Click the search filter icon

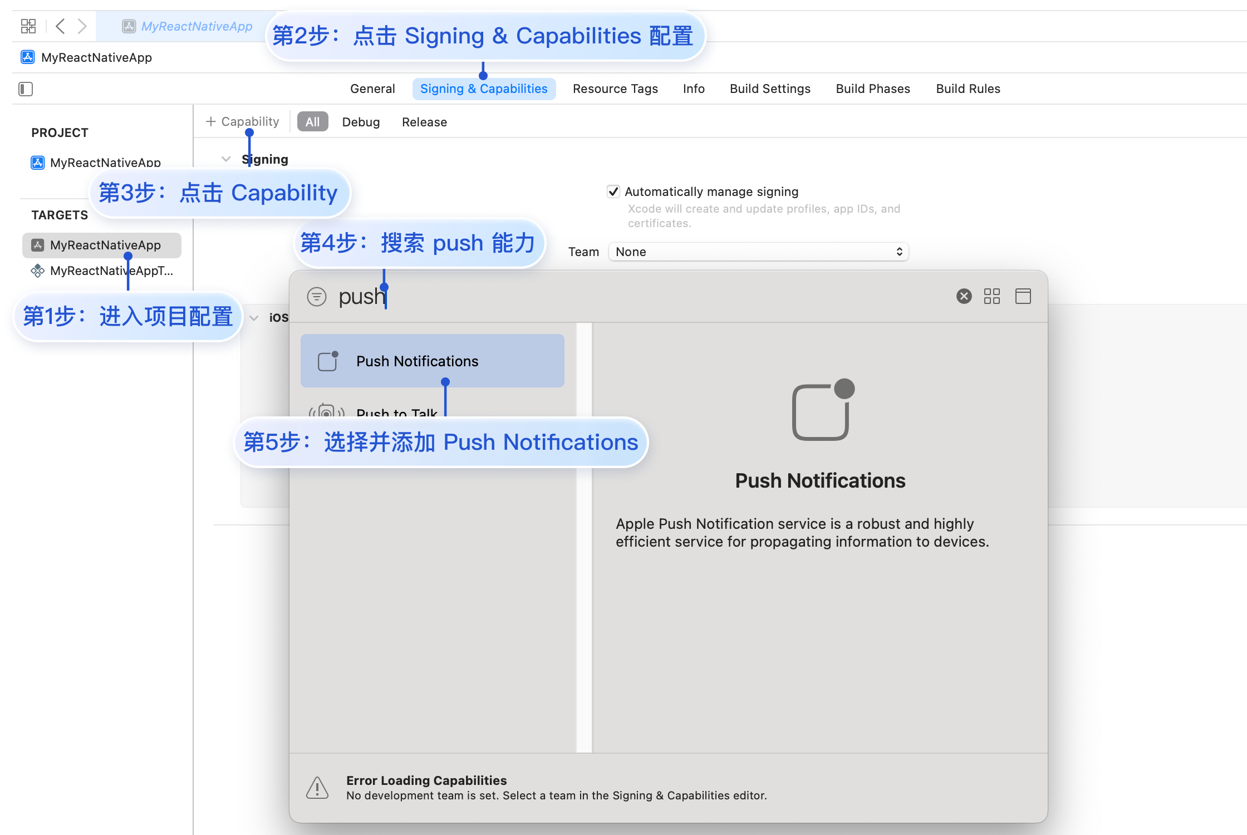click(x=317, y=297)
